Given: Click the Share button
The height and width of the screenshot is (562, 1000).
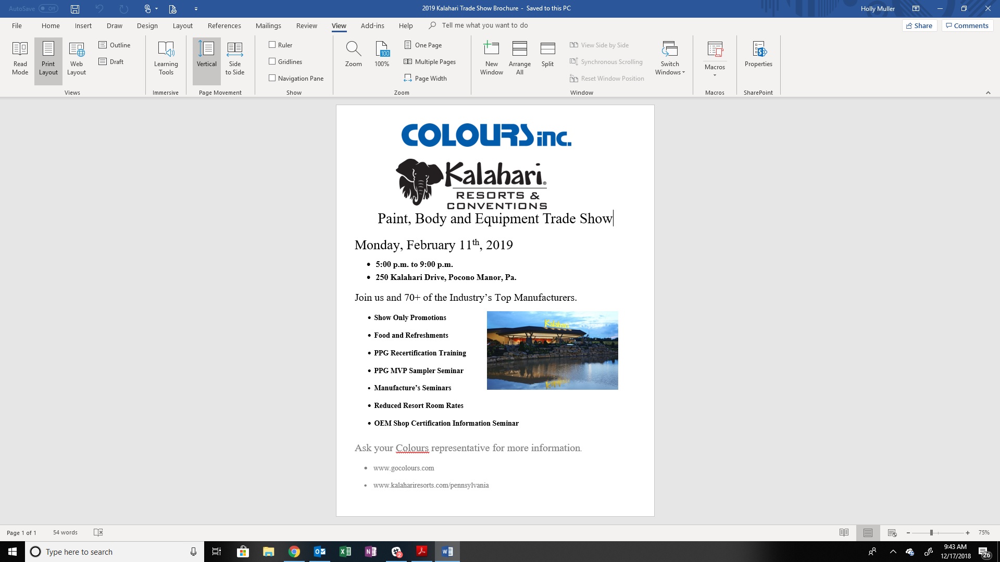Looking at the screenshot, I should point(919,25).
